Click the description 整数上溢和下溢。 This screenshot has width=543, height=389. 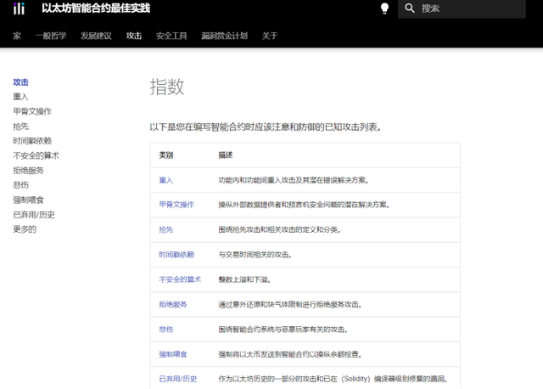244,279
